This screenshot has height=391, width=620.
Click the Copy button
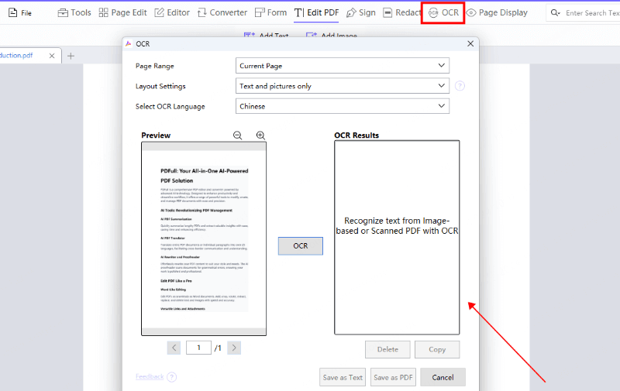point(437,349)
